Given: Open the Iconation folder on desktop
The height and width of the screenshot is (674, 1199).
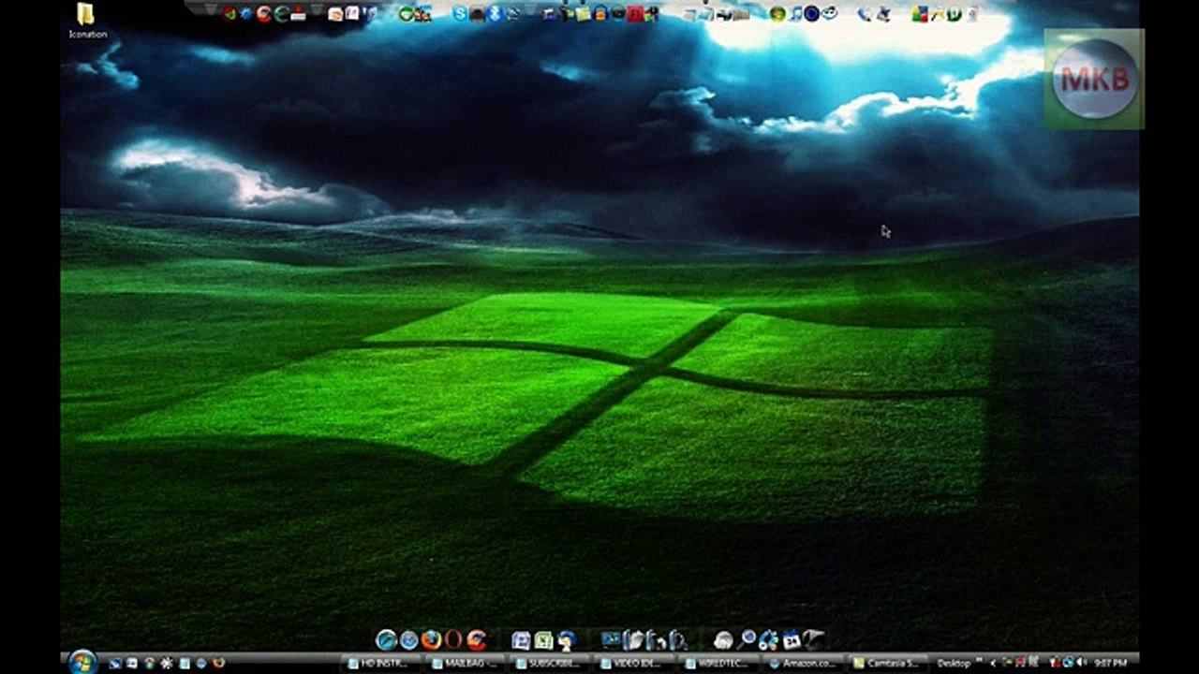Looking at the screenshot, I should point(86,20).
